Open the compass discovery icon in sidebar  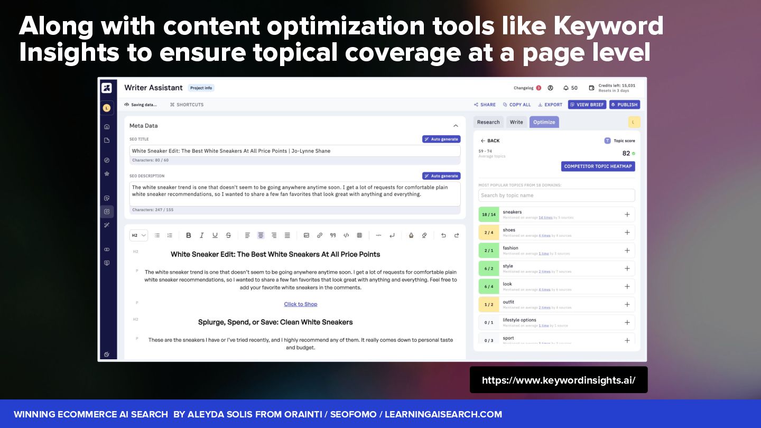click(x=107, y=160)
